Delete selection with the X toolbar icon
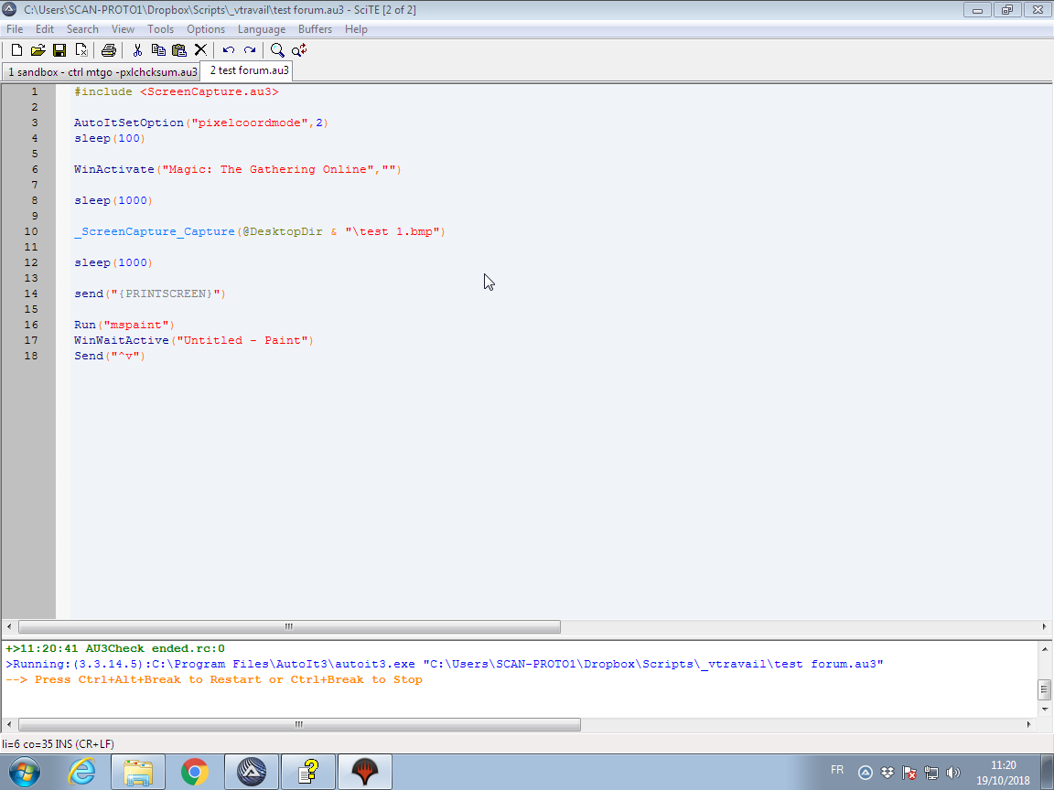Viewport: 1054px width, 790px height. point(200,50)
